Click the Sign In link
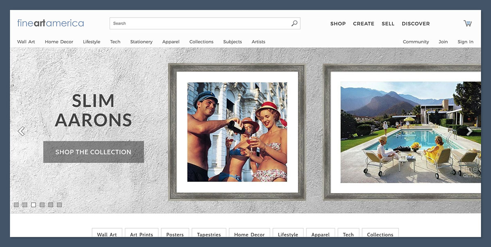Viewport: 491px width, 247px height. 465,42
